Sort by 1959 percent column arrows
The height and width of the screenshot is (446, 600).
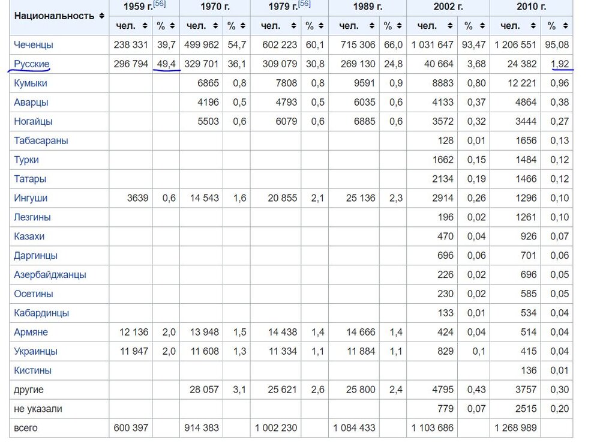[172, 26]
